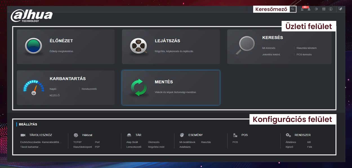Open Riasztás under ESEMÉNY

[x=206, y=142]
